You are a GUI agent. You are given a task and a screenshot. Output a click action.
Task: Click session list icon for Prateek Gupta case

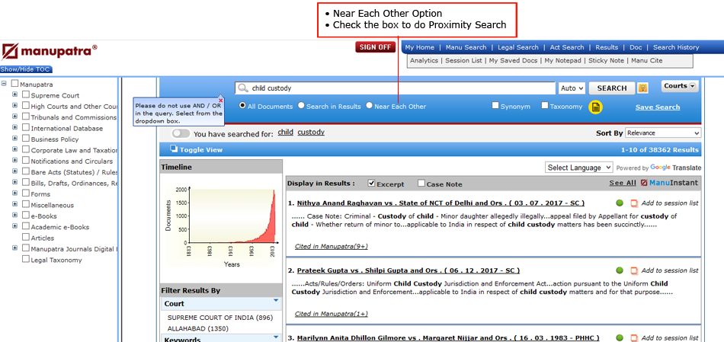point(634,270)
